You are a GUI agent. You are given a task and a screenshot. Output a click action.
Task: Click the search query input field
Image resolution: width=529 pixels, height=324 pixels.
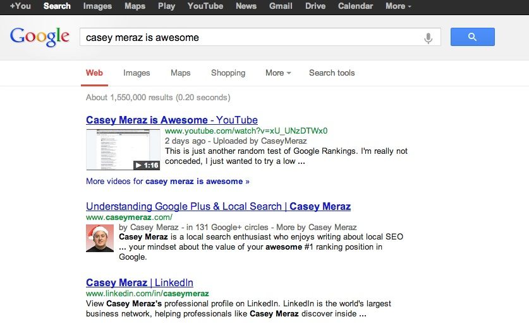[253, 38]
